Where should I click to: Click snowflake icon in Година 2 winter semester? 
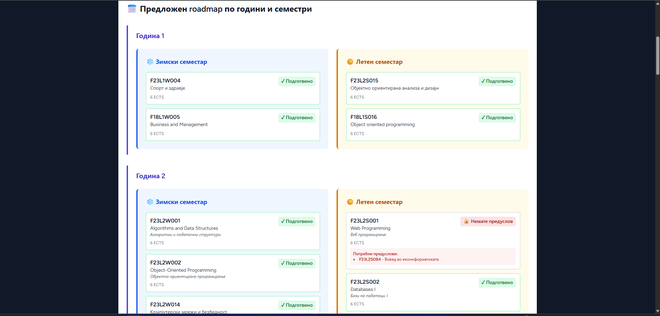click(150, 202)
